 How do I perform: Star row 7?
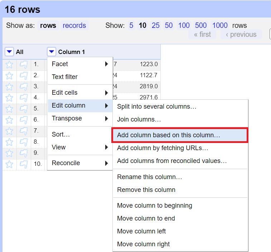tap(9, 131)
